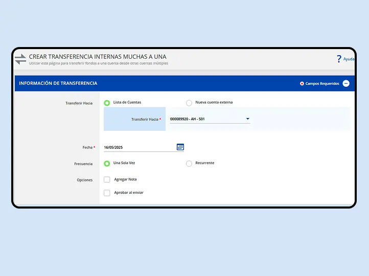Tick the Aprobar al enviar checkbox
This screenshot has height=276, width=369.
coord(107,193)
